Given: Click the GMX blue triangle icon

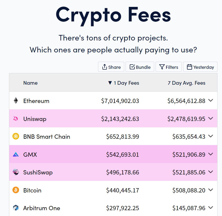Looking at the screenshot, I should [16, 154].
